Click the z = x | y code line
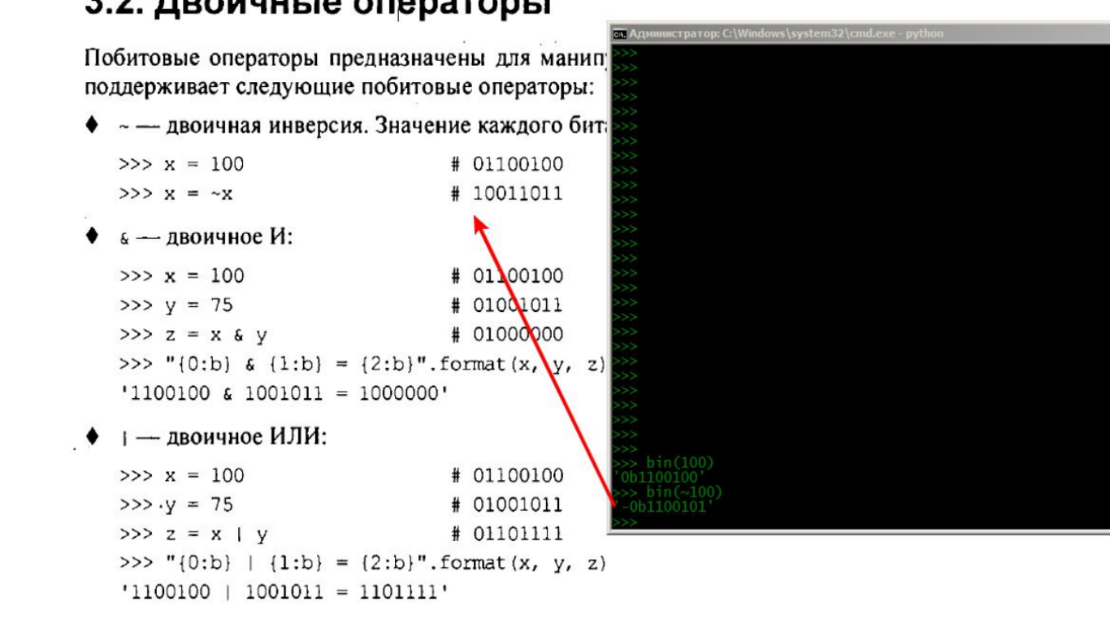 pos(194,535)
